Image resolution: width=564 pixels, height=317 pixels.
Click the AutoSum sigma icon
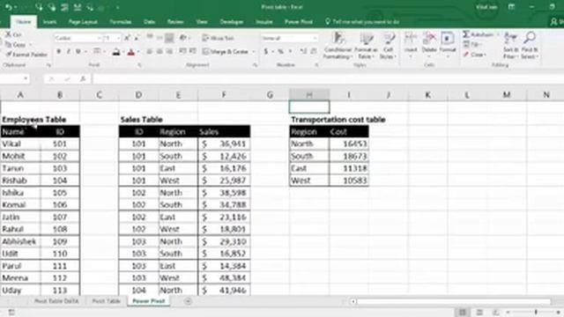click(466, 34)
